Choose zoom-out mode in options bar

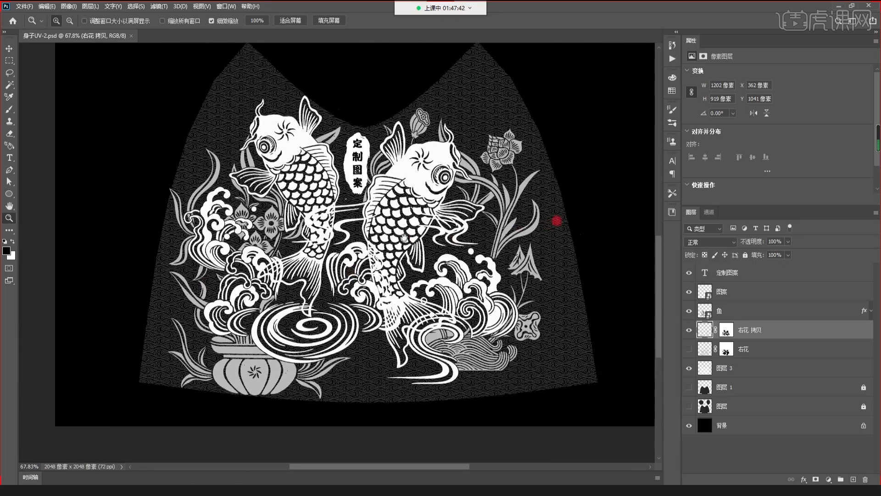click(70, 21)
